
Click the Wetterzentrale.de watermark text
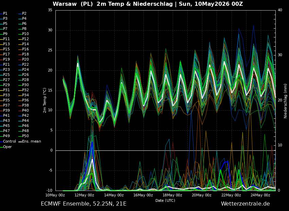click(245, 204)
